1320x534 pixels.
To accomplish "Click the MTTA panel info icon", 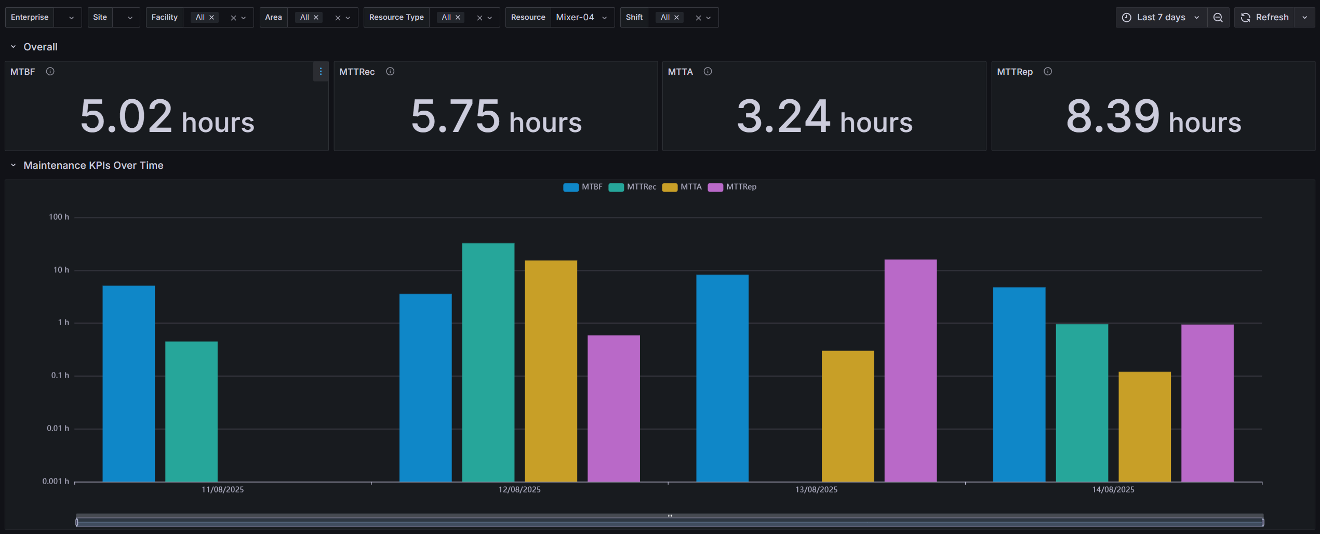I will coord(708,72).
